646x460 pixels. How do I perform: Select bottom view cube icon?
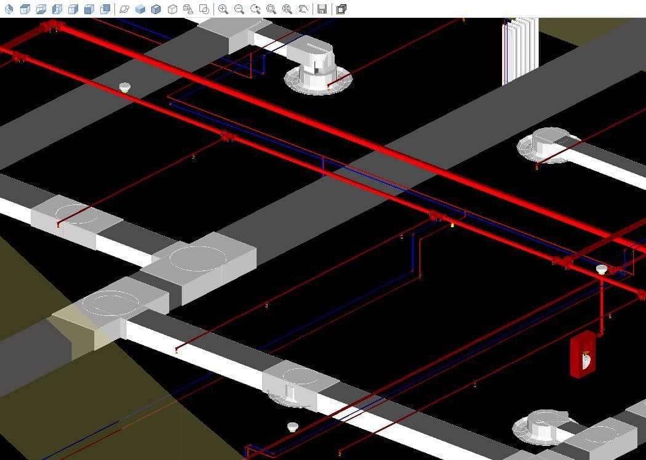click(x=41, y=9)
